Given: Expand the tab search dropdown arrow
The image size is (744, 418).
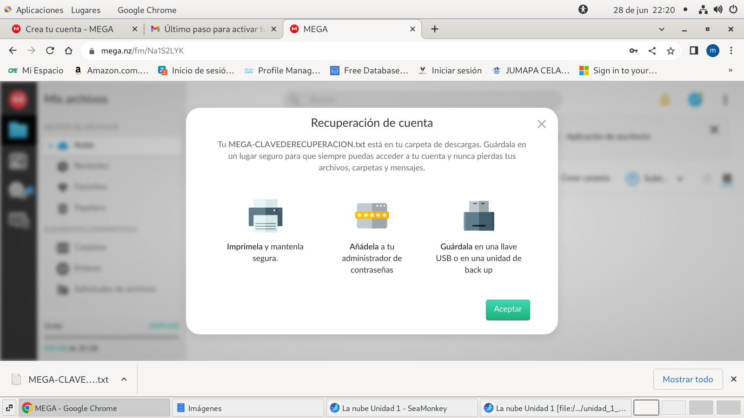Looking at the screenshot, I should tap(661, 29).
